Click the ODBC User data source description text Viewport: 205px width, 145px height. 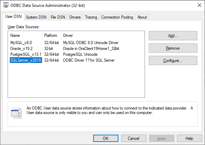[110, 111]
